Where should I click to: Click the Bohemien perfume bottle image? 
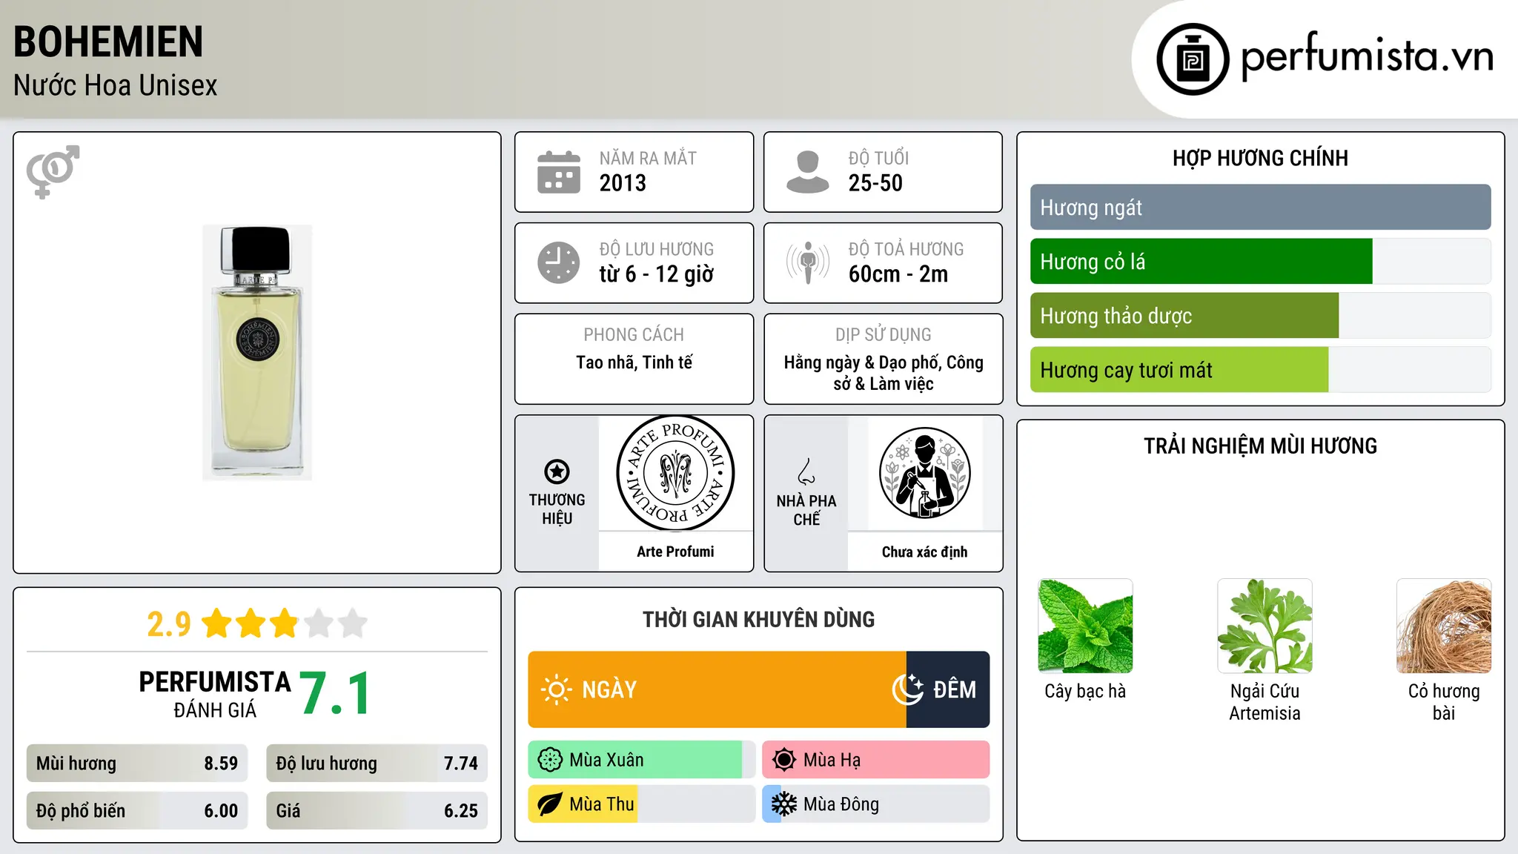coord(257,352)
